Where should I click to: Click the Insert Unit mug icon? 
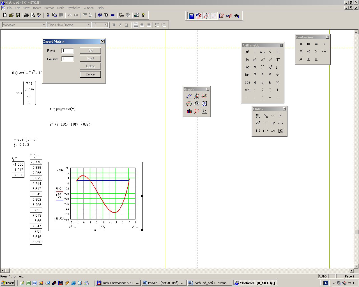click(x=106, y=15)
